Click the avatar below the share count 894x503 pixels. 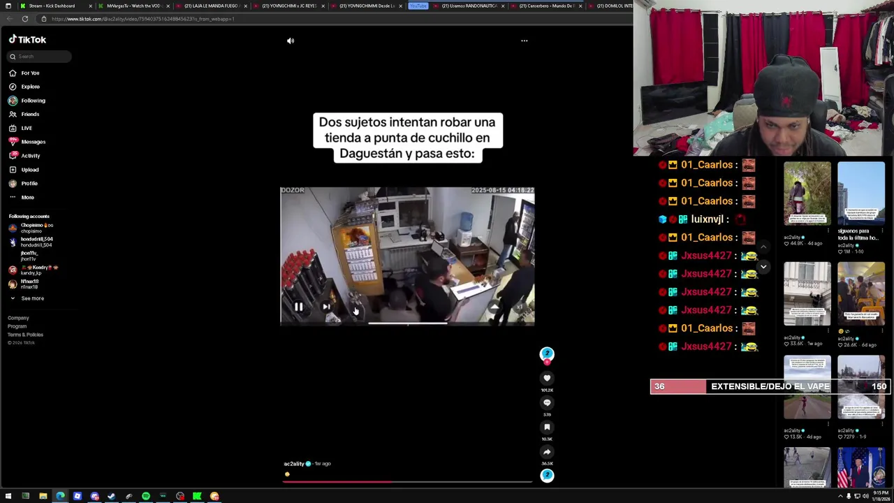[x=547, y=476]
